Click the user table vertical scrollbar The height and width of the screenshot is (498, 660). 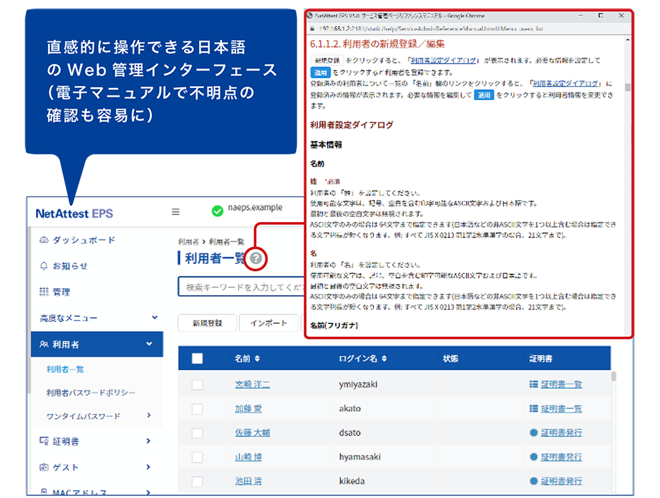tap(614, 376)
